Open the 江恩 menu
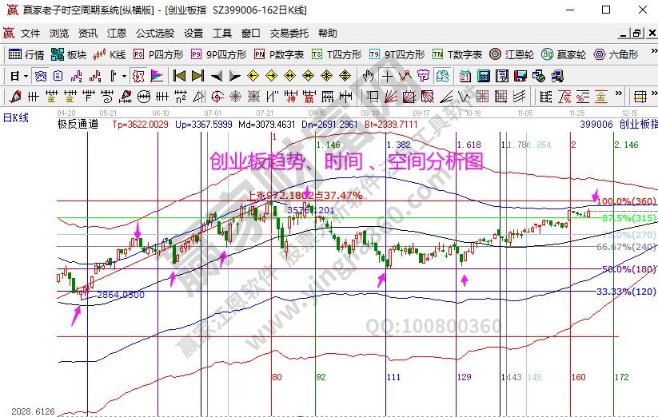Image resolution: width=658 pixels, height=417 pixels. [x=117, y=34]
